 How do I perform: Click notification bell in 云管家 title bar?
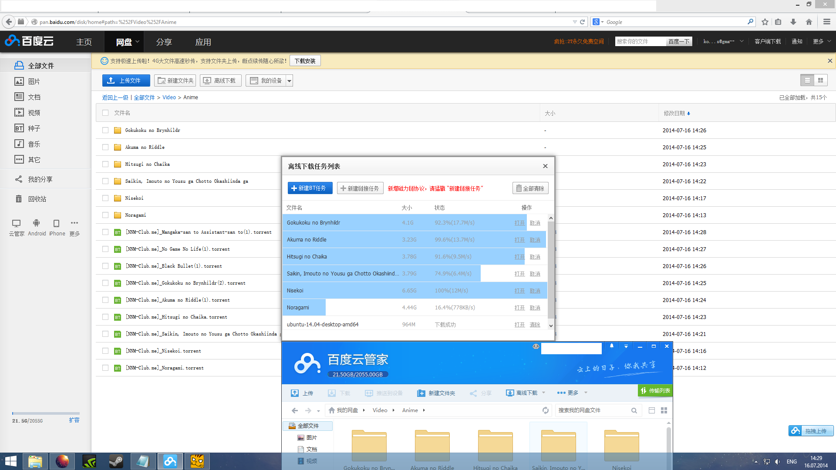612,346
